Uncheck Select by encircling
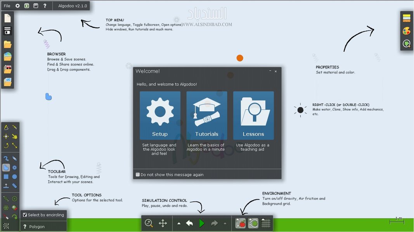The width and height of the screenshot is (414, 232). pyautogui.click(x=25, y=215)
